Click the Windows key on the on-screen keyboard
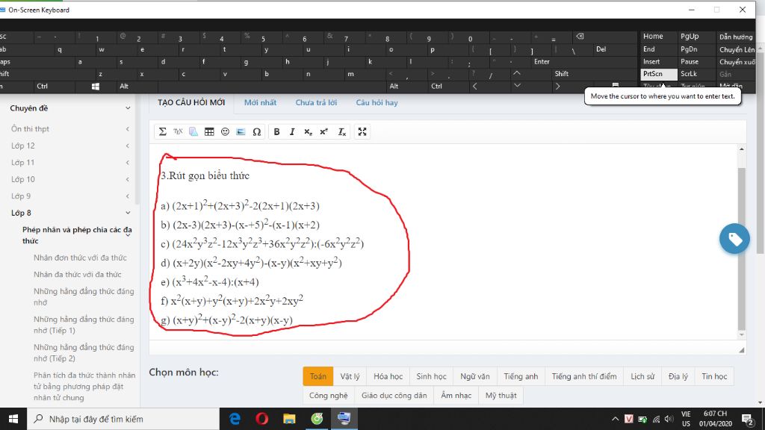The width and height of the screenshot is (765, 430). coord(96,87)
